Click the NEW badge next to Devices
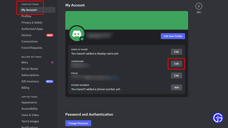 (50, 35)
